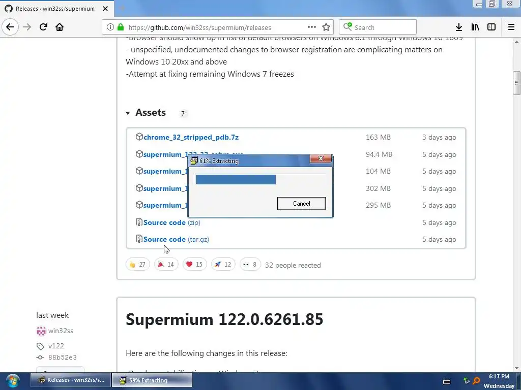Collapse the Assets section triangle
Screen dimensions: 521x390
tap(128, 113)
